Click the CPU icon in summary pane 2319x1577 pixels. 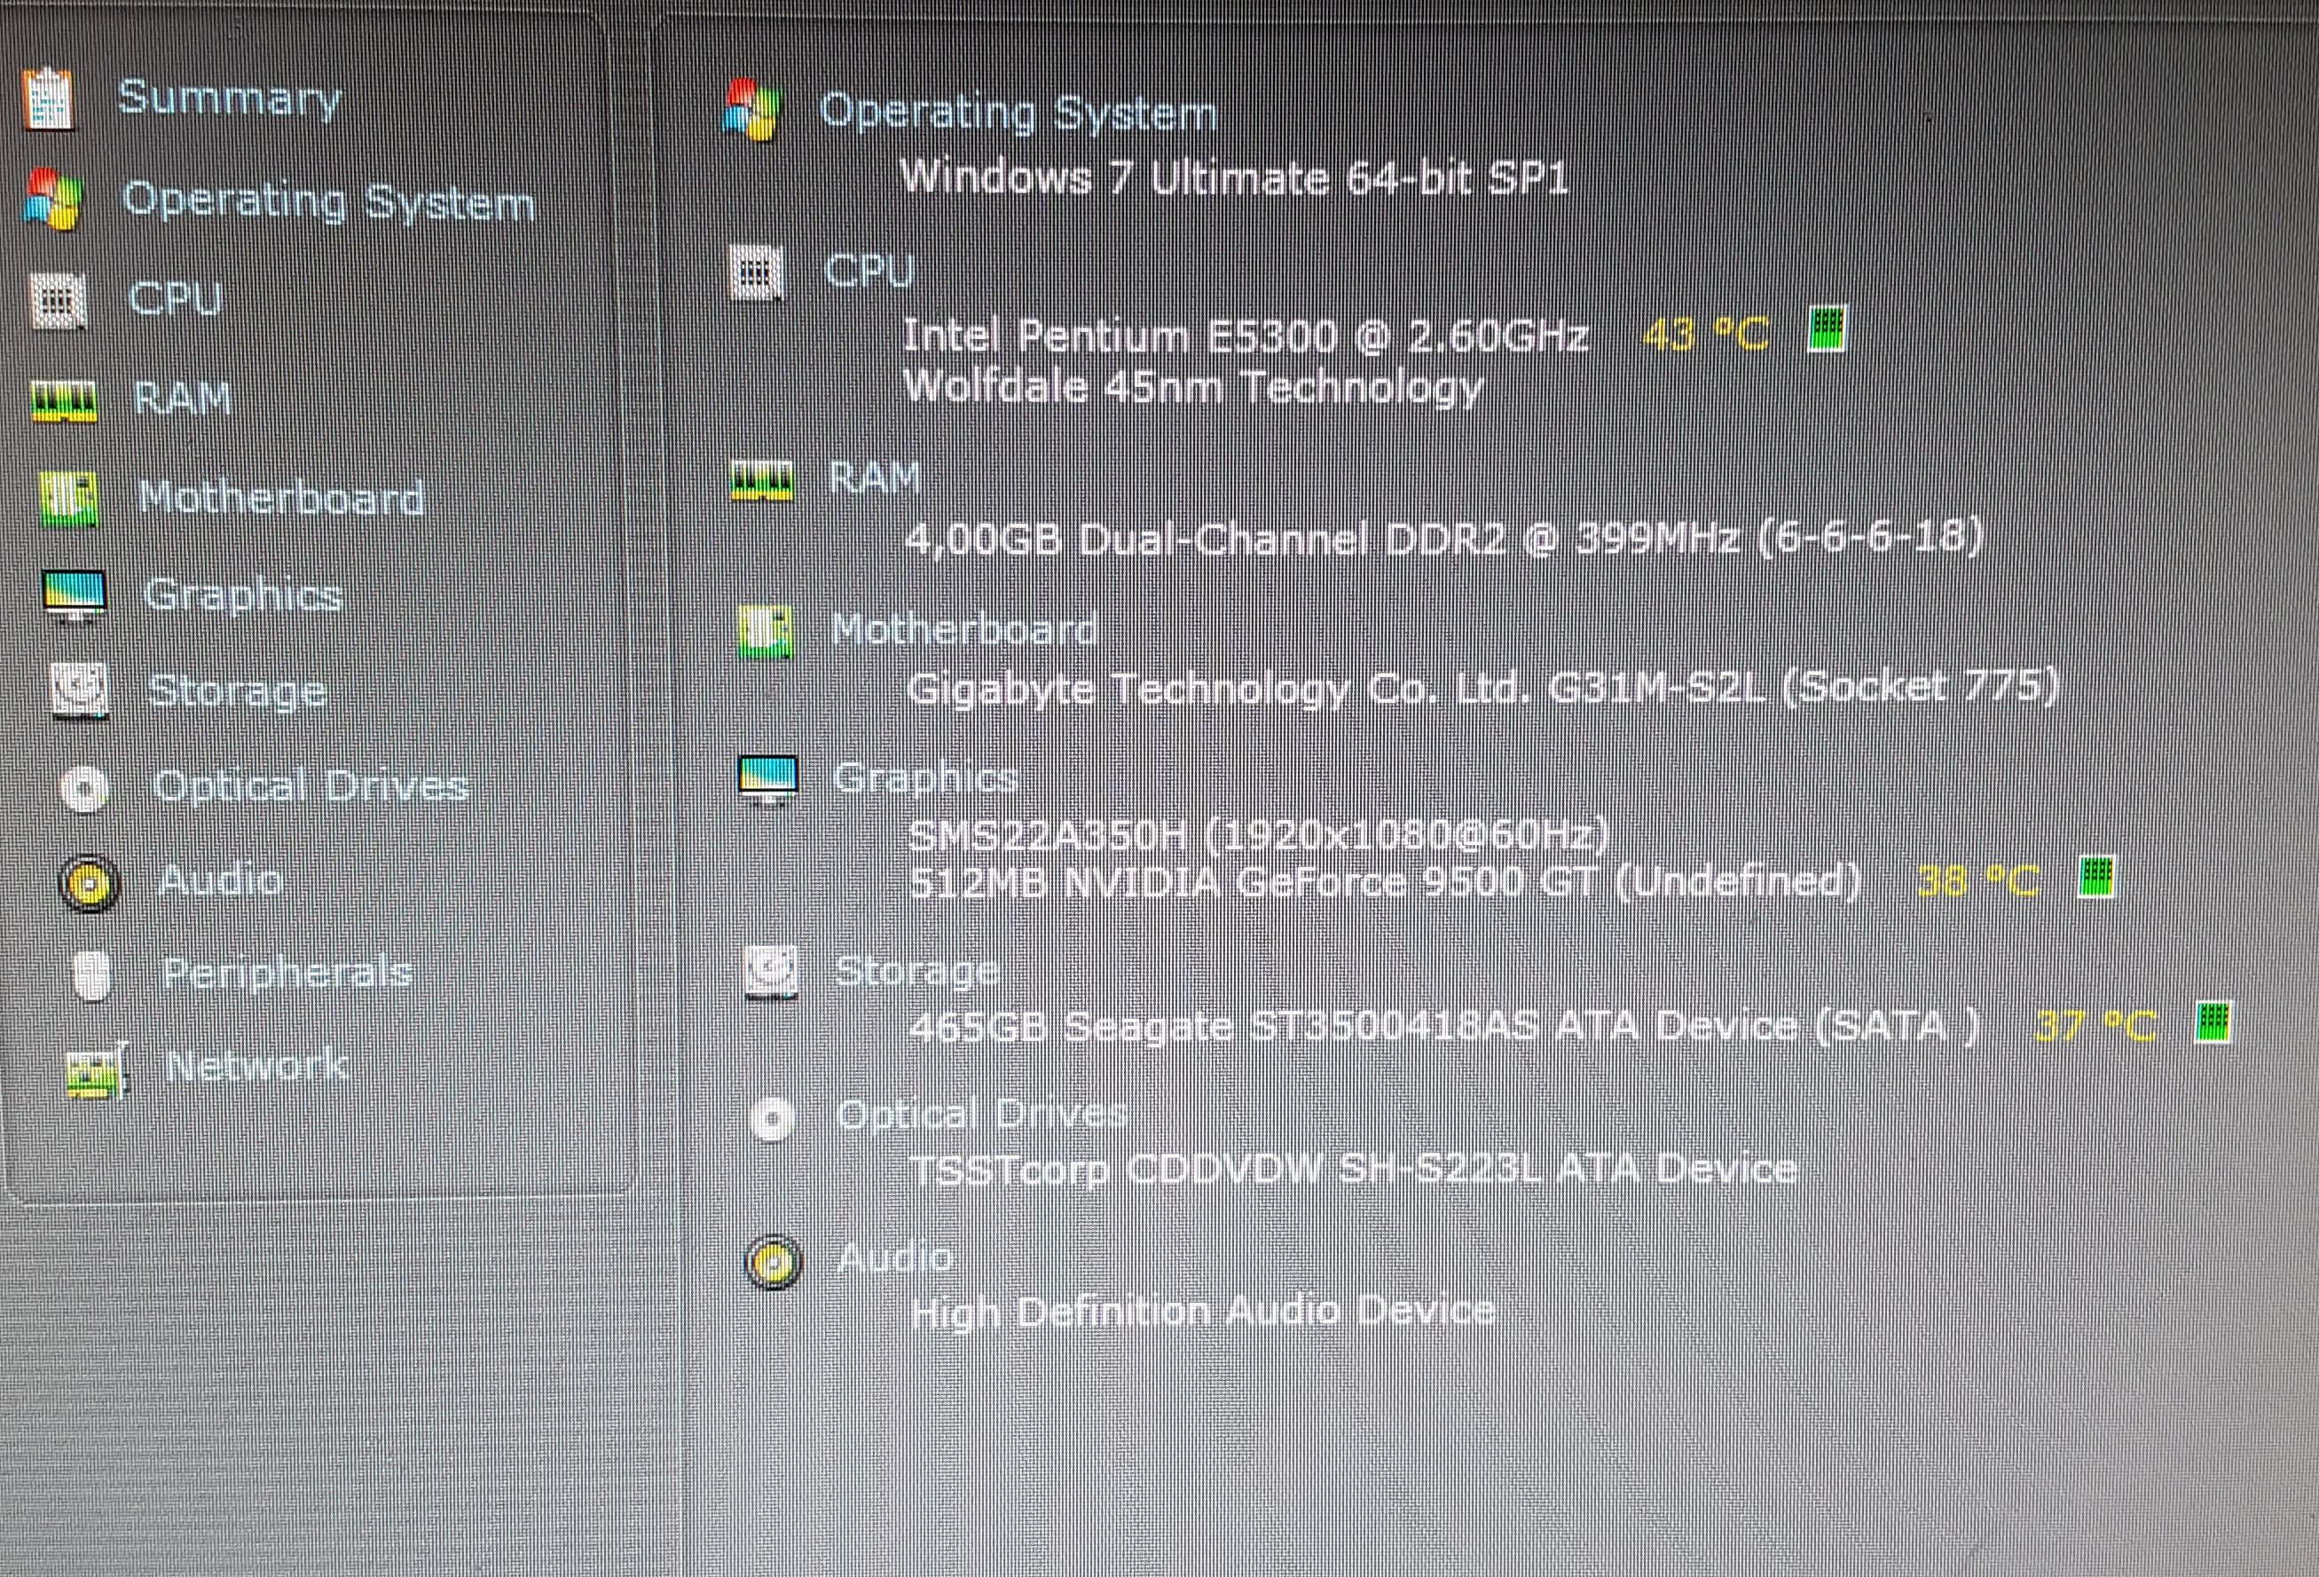point(758,272)
